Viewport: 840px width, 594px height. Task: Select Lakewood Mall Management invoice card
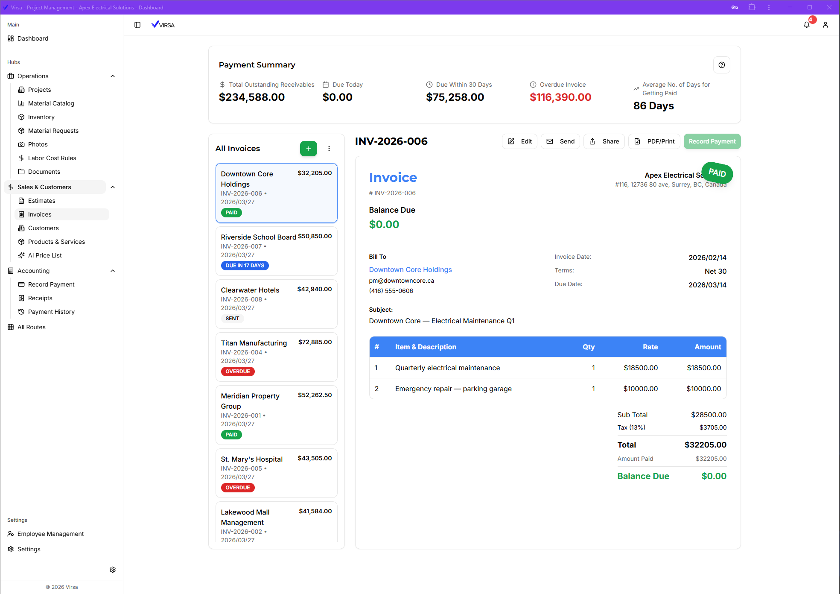277,522
